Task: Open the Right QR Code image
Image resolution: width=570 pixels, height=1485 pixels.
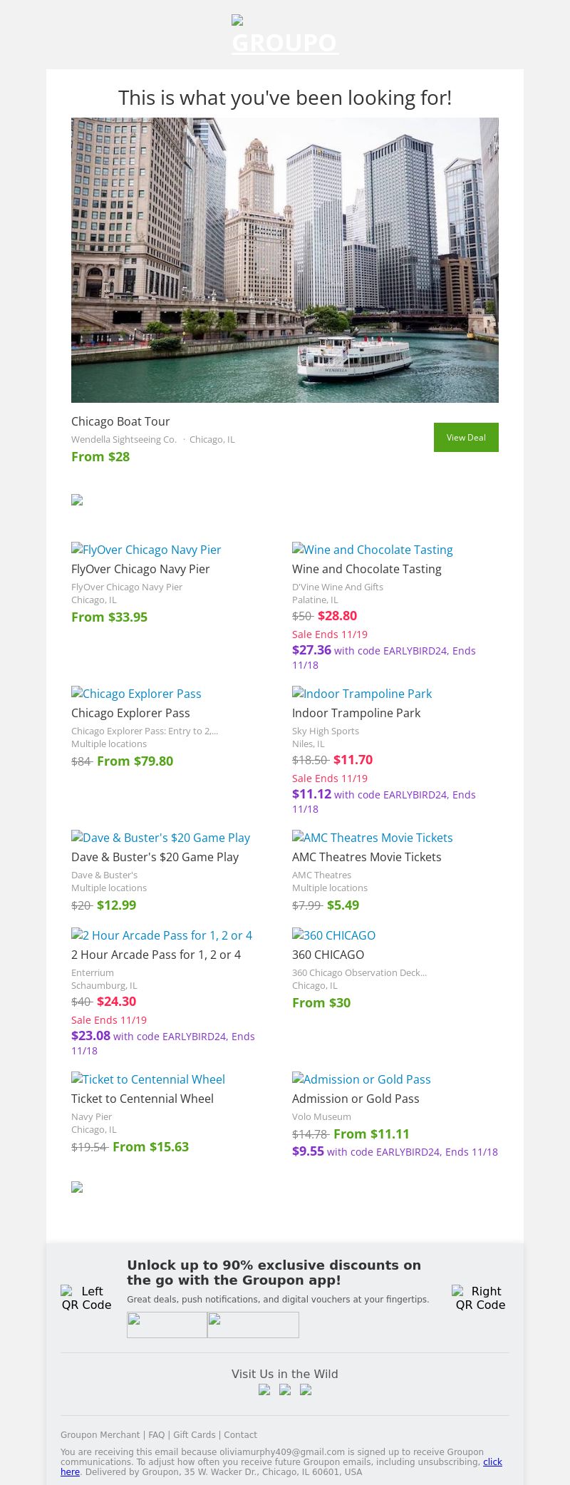Action: (x=480, y=1298)
